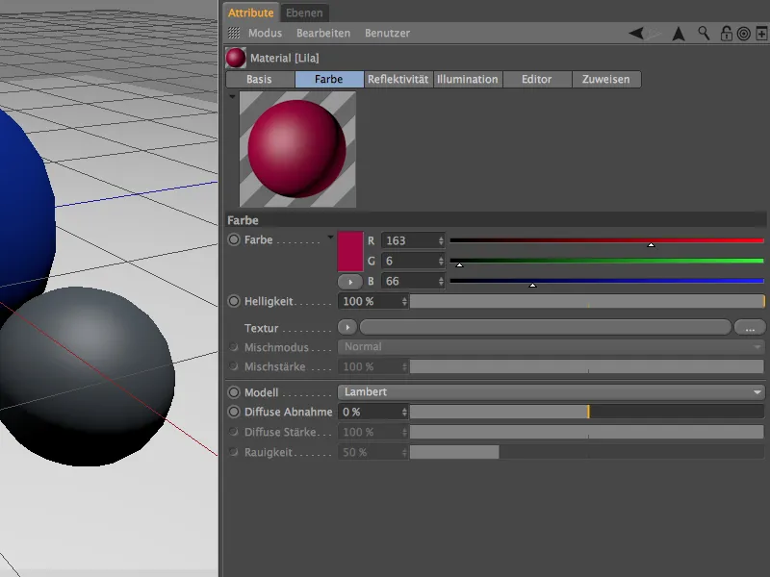This screenshot has height=577, width=770.
Task: Click the target mode icon
Action: point(743,34)
